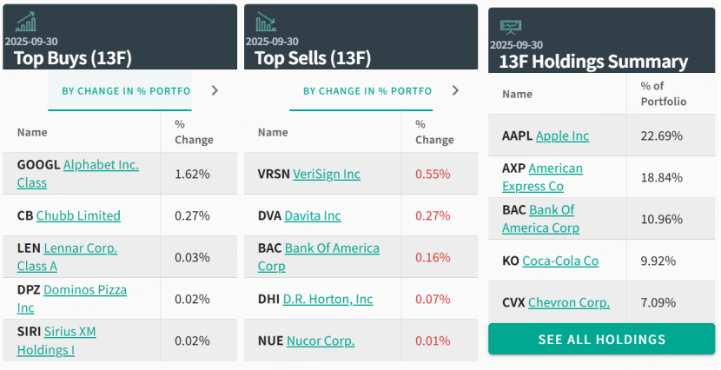
Task: Open the D.R. Horton, Inc link
Action: (328, 299)
